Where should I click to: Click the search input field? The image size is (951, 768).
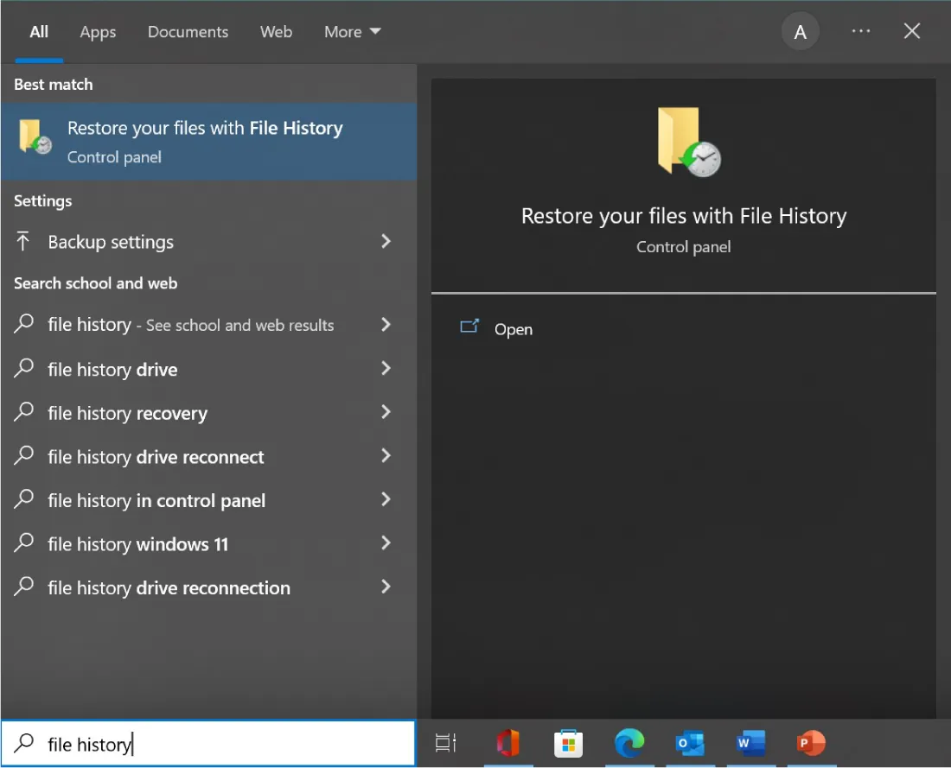click(207, 744)
